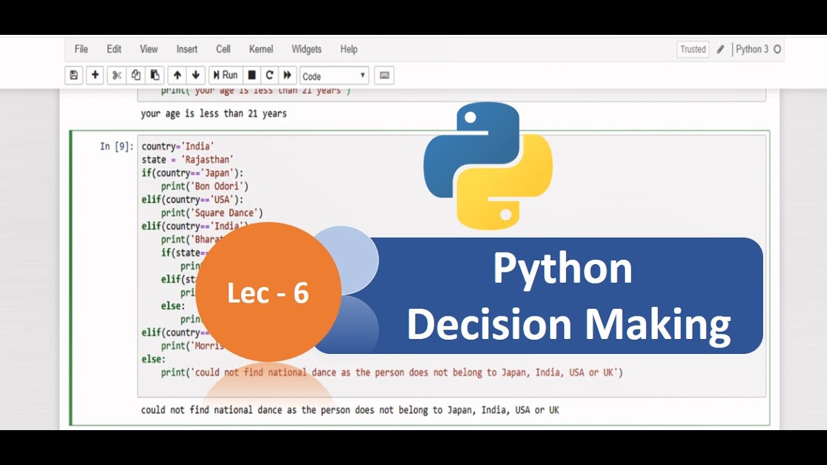827x465 pixels.
Task: Click the Python 3 kernel name
Action: [752, 49]
